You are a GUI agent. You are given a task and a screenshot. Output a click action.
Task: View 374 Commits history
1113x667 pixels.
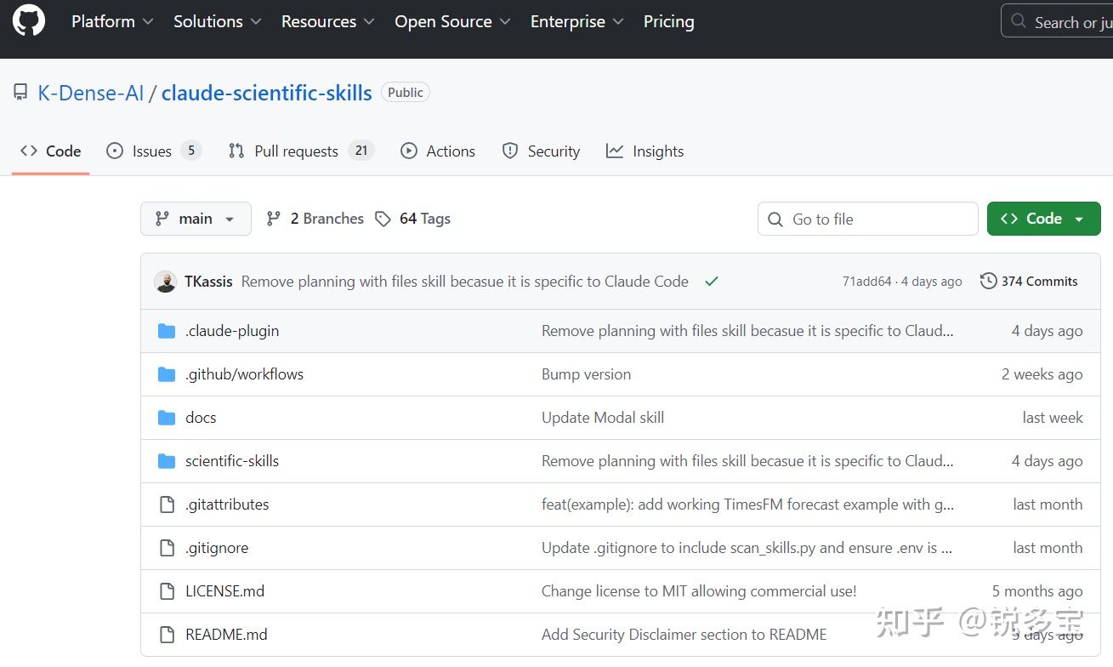click(x=1029, y=282)
